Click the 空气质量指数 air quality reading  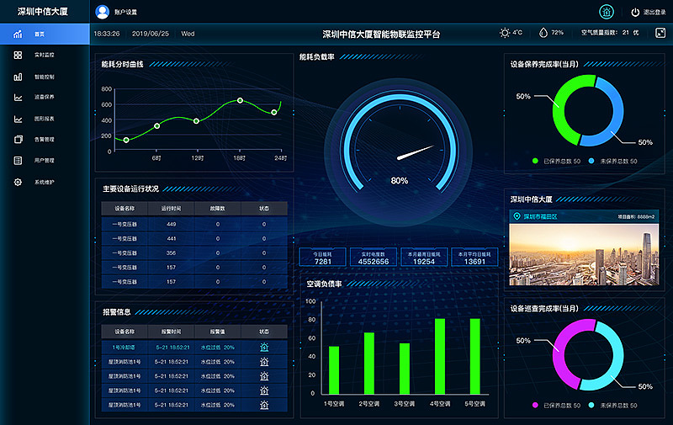coord(609,33)
